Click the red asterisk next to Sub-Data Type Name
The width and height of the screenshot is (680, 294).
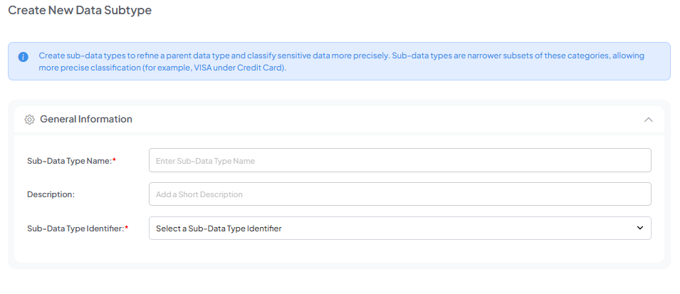(x=115, y=160)
